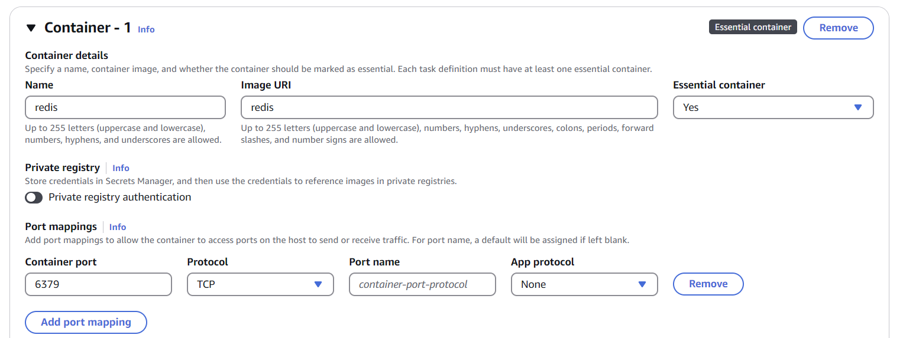Screen dimensions: 903x338
Task: Click the Container port field showing 6379
Action: pyautogui.click(x=98, y=284)
